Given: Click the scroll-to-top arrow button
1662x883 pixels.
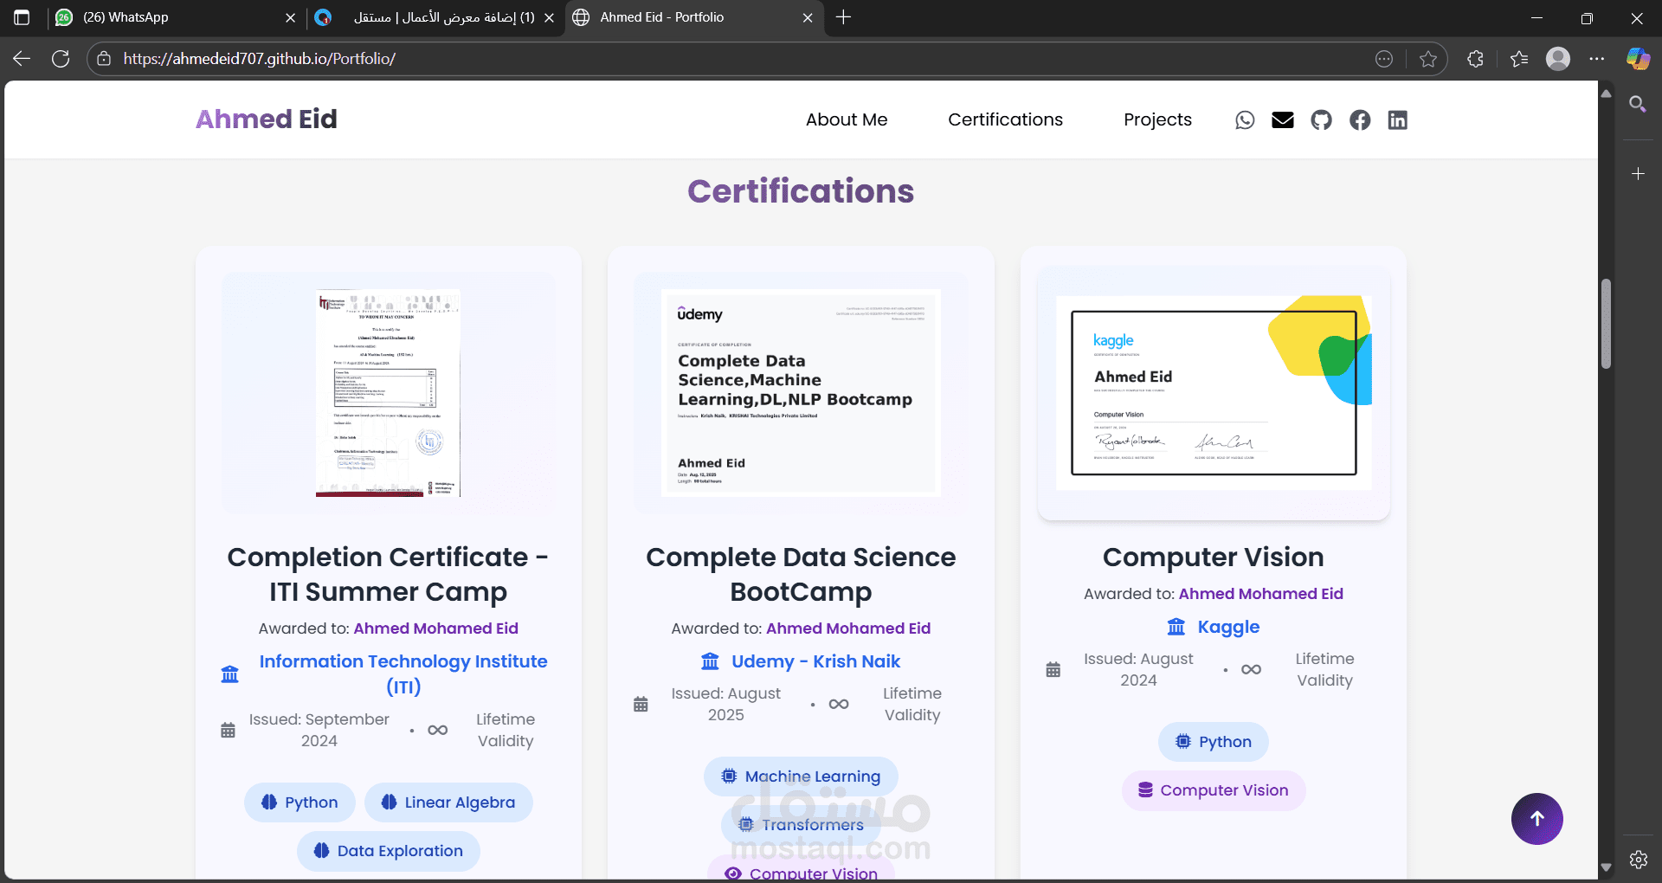Looking at the screenshot, I should (1536, 819).
